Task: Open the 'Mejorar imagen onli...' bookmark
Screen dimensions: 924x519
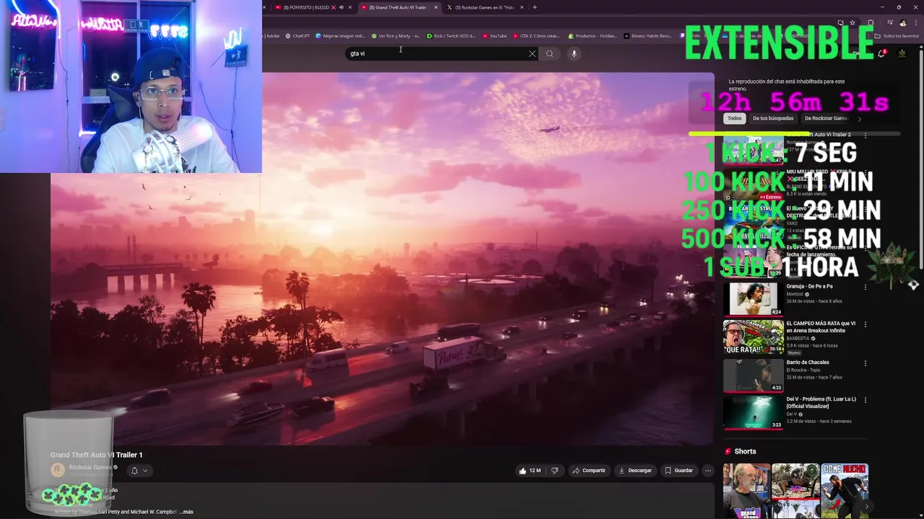Action: click(x=341, y=36)
